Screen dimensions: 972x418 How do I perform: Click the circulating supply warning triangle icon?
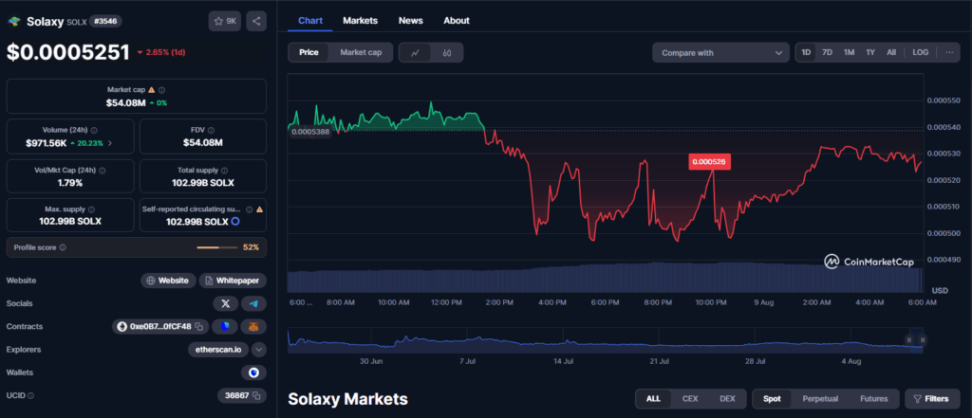260,209
